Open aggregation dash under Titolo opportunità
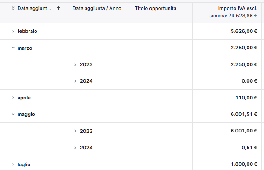Screen dimensions: 264x170 point(136,16)
